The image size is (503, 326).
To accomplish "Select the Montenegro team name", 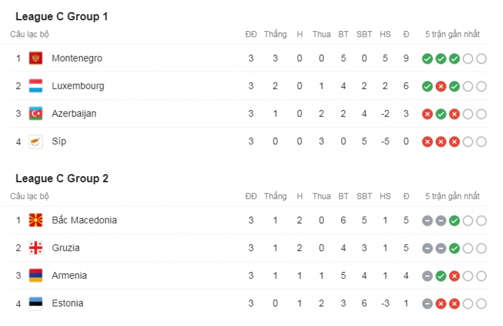I will (77, 58).
